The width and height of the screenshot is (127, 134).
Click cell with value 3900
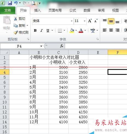(58, 112)
